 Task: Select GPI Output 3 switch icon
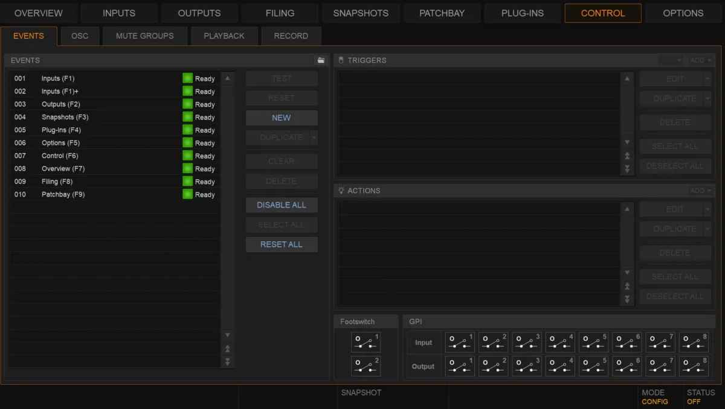point(526,366)
